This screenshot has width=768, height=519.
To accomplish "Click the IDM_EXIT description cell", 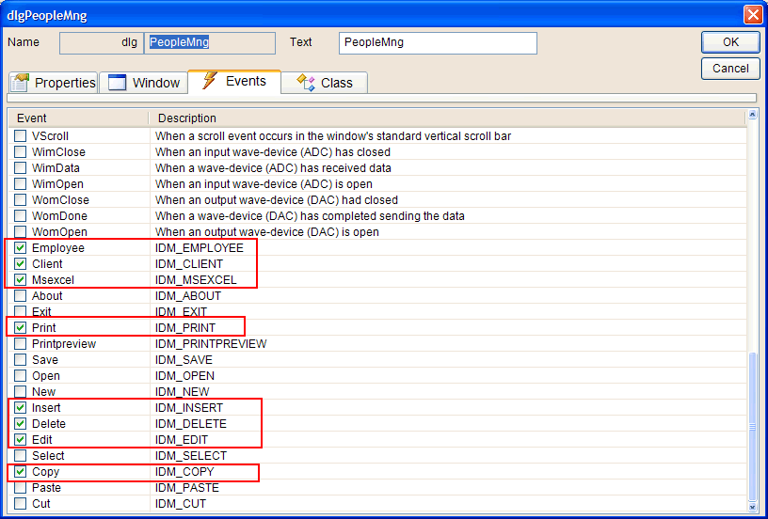I will [182, 311].
